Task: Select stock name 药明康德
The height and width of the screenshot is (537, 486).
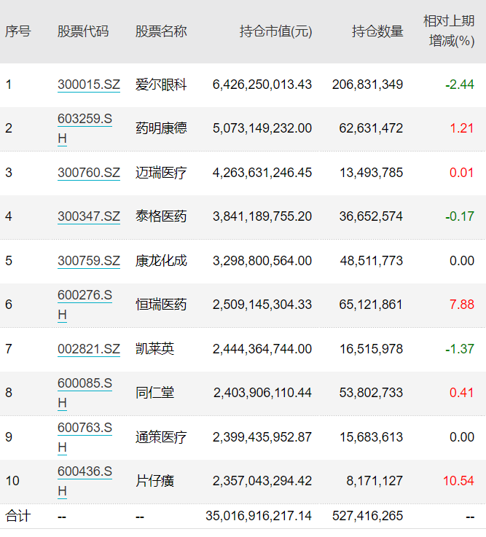Action: click(x=161, y=128)
